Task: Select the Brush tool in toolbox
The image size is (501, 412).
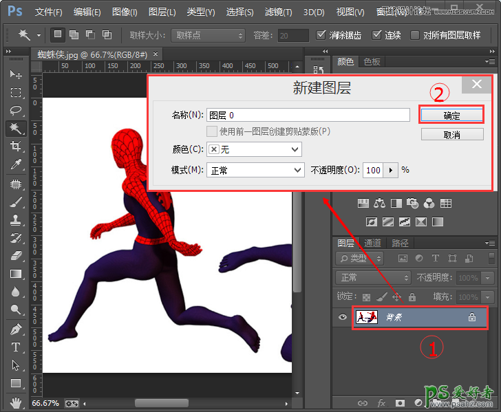Action: point(15,202)
